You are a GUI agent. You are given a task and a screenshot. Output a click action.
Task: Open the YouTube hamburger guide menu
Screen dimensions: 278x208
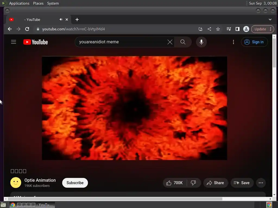coord(14,42)
